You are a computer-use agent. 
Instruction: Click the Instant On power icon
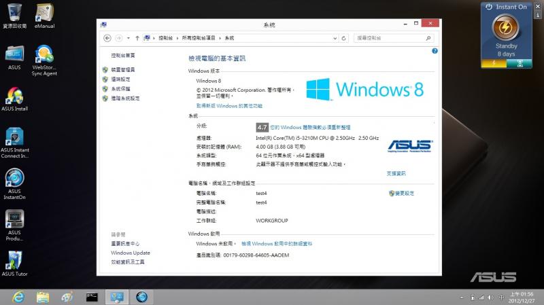[x=489, y=7]
